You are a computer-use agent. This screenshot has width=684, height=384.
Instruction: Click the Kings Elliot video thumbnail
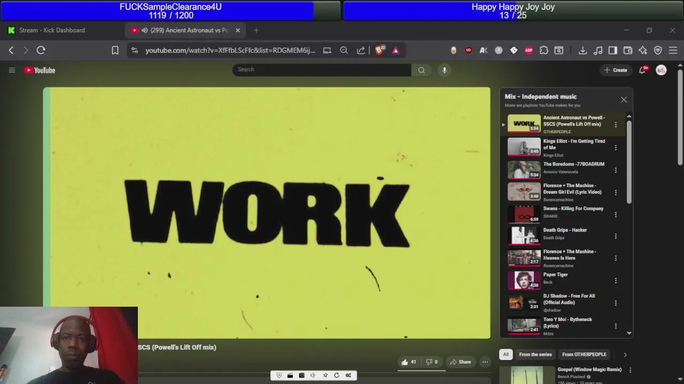[x=524, y=147]
